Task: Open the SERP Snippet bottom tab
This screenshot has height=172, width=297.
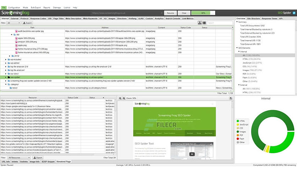Action: (x=48, y=162)
